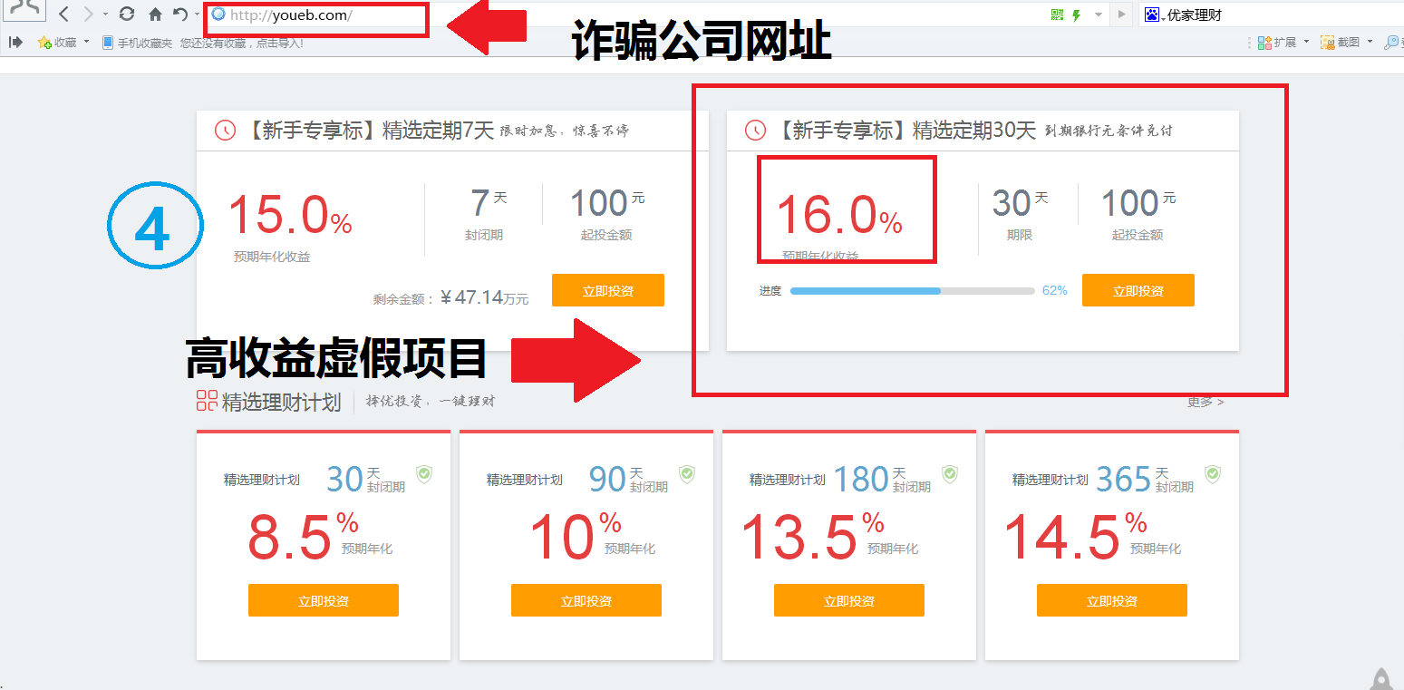Click the 收藏 star favorites button
The image size is (1404, 690).
[x=57, y=42]
